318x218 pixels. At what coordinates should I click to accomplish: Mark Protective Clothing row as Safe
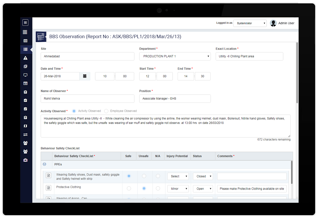(x=129, y=189)
